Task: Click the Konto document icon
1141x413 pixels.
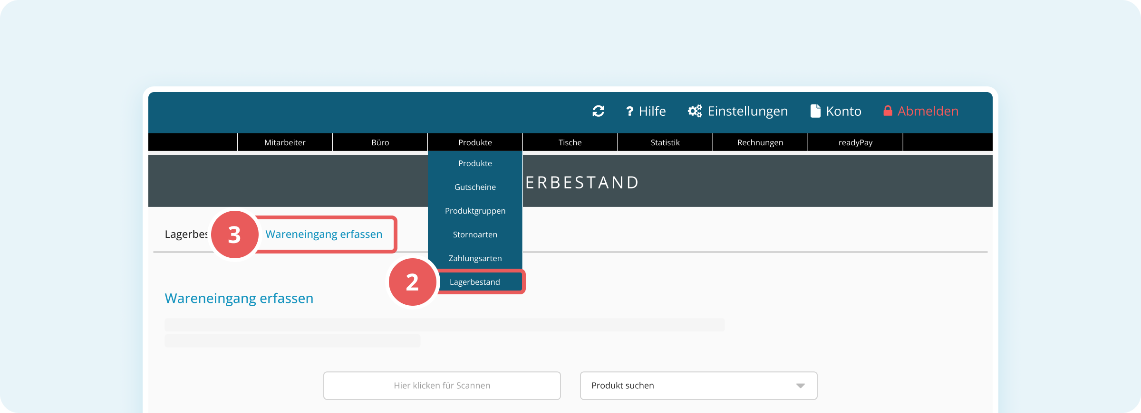Action: [815, 111]
